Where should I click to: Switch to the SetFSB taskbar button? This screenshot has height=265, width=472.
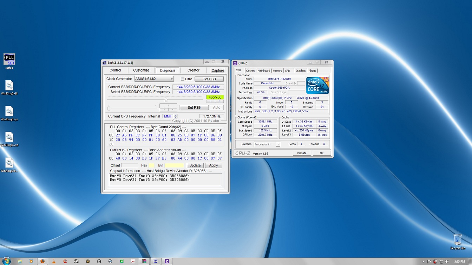coord(156,261)
